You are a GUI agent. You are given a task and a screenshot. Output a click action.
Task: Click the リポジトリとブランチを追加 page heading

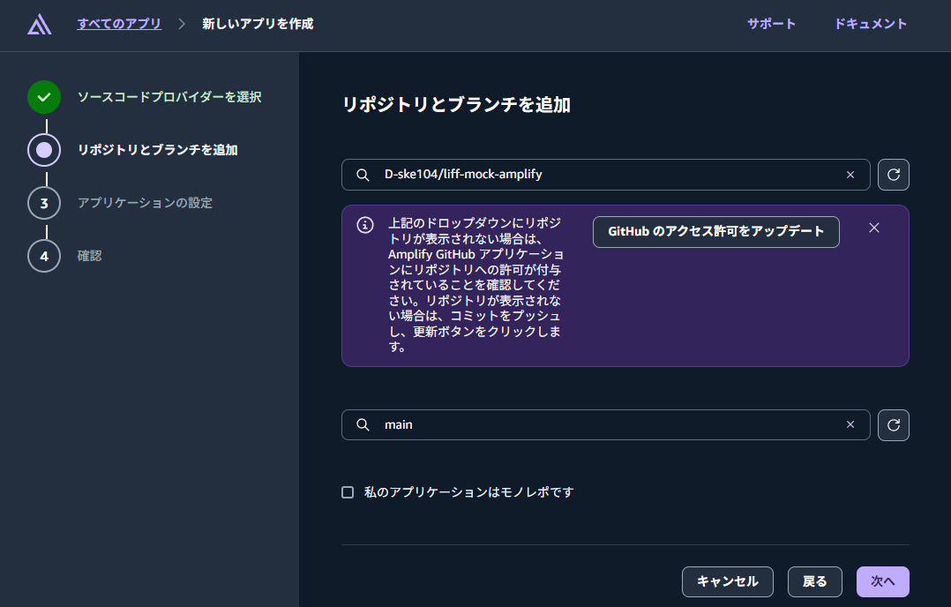coord(457,105)
